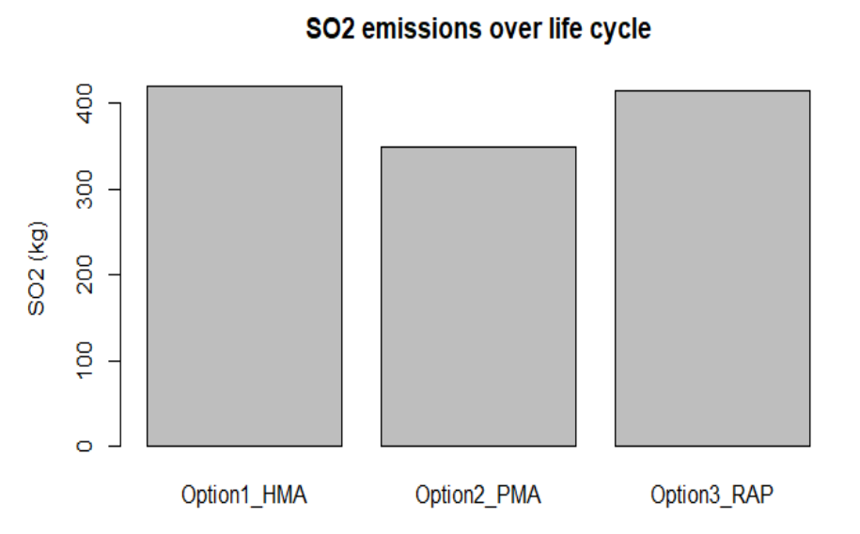Click the Option2_PMA axis label
860x534 pixels.
[x=478, y=495]
